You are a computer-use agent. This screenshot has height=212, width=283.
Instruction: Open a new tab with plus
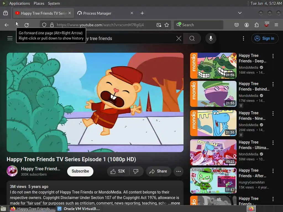pyautogui.click(x=142, y=13)
